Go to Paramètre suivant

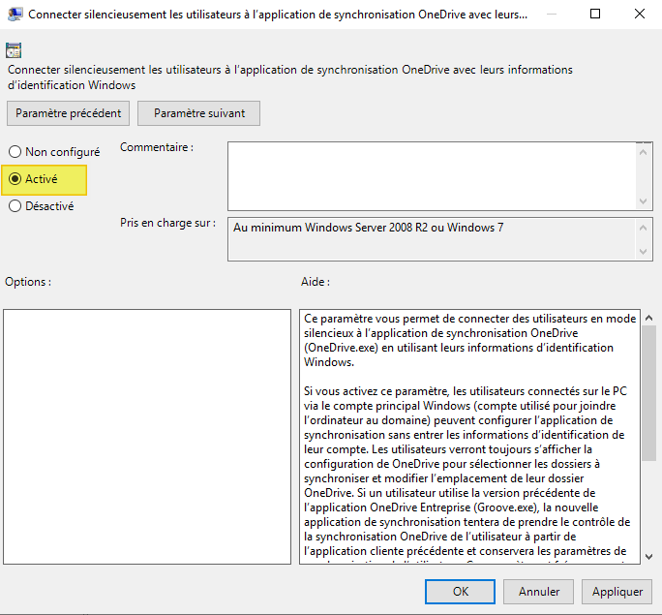[198, 113]
